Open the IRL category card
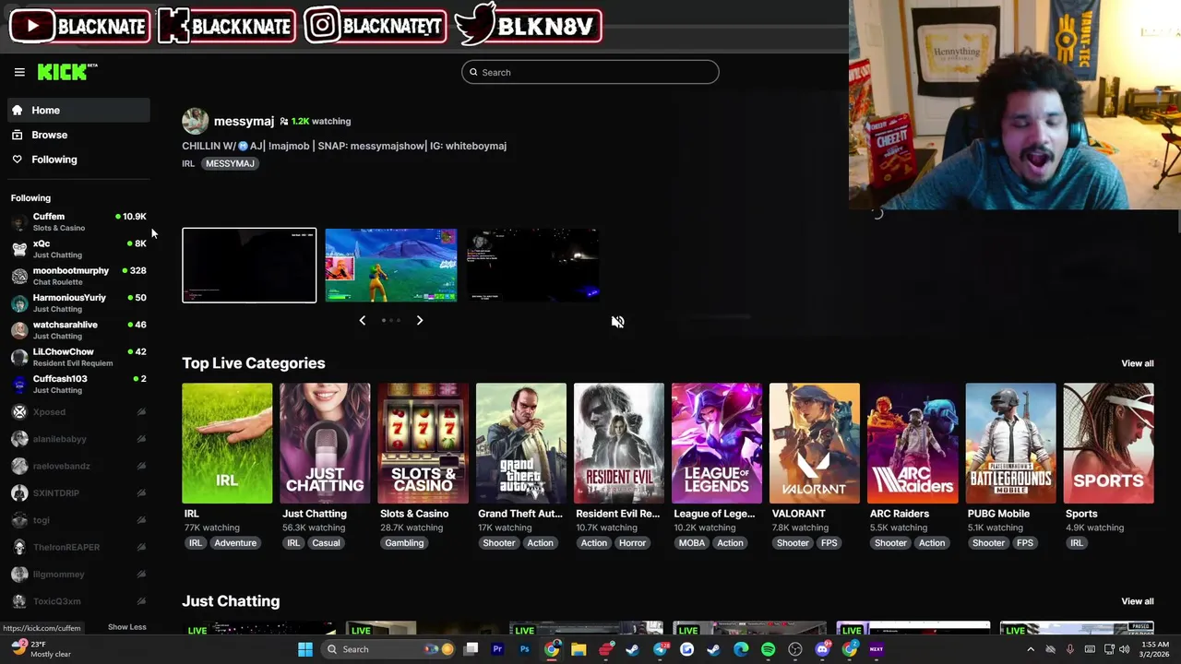The width and height of the screenshot is (1181, 664). (x=227, y=444)
